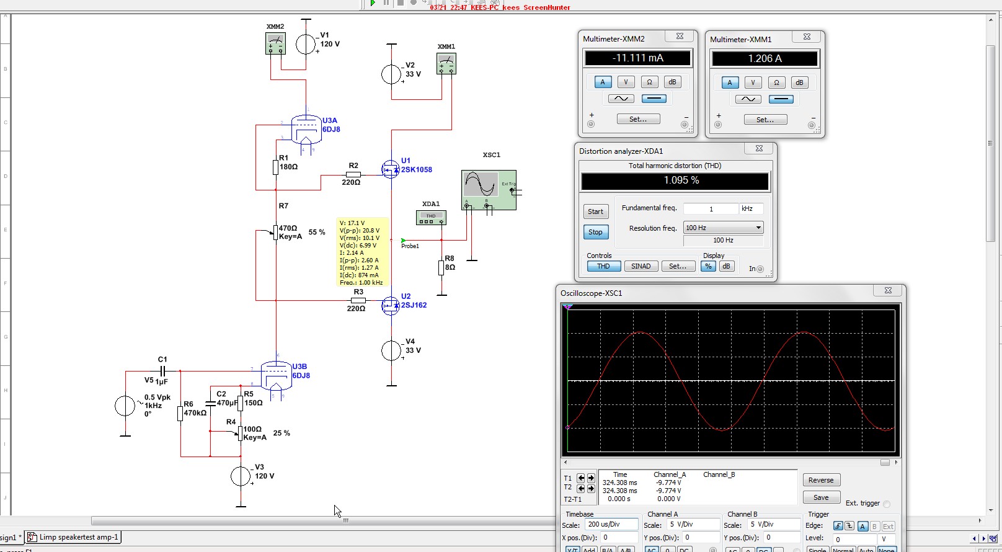Switch to Limp speakertest amp-1 tab
The width and height of the screenshot is (1002, 552).
pyautogui.click(x=73, y=537)
